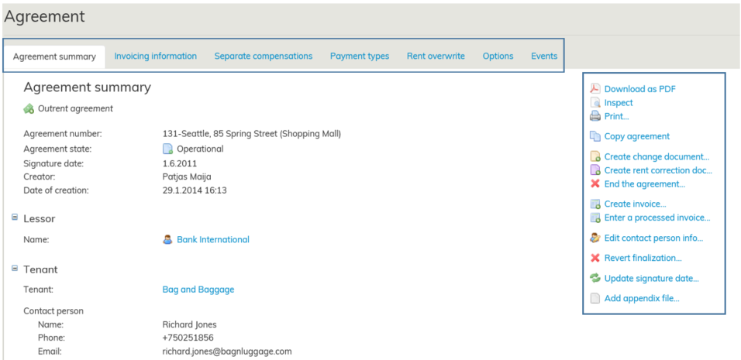Click the printer icon beside Print
Viewport: 741px width, 360px height.
pos(595,117)
